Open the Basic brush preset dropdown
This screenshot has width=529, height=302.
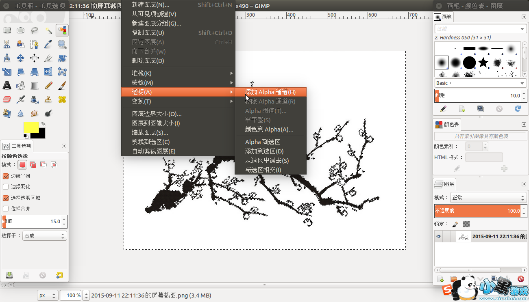coord(481,83)
